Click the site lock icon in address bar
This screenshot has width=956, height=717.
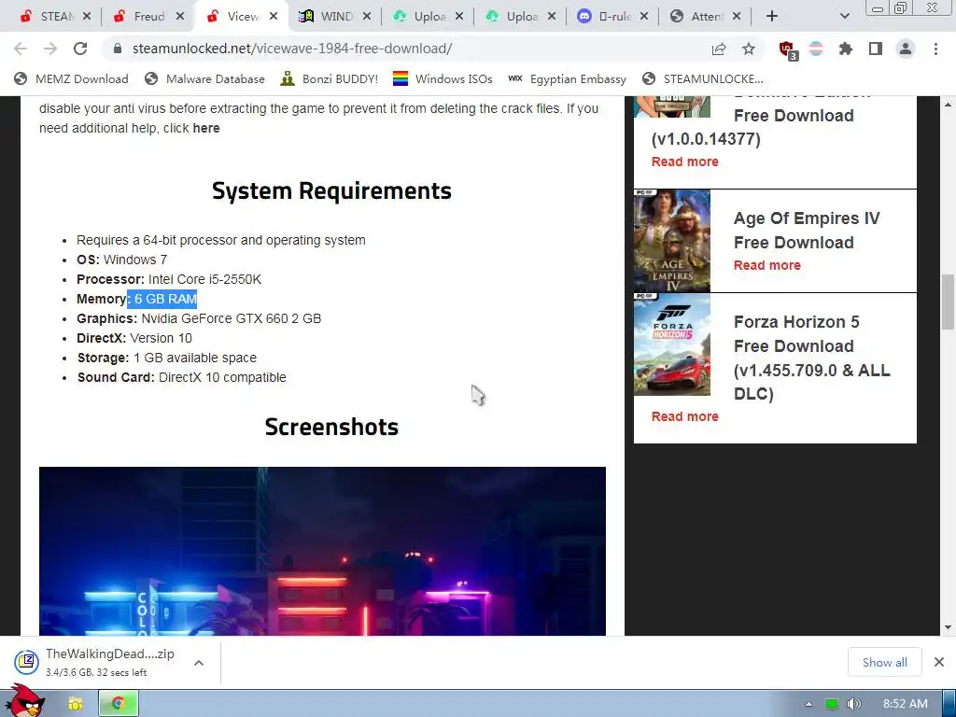click(119, 49)
